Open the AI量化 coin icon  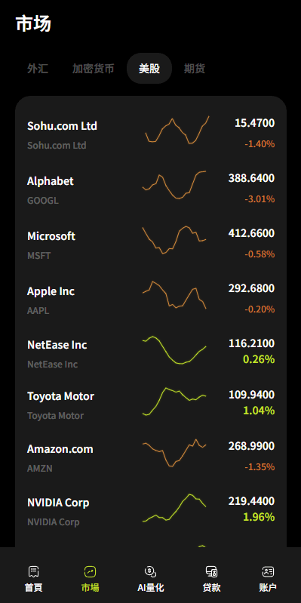click(x=150, y=571)
